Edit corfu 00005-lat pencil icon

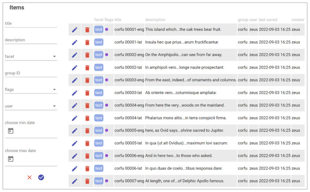[x=75, y=143]
